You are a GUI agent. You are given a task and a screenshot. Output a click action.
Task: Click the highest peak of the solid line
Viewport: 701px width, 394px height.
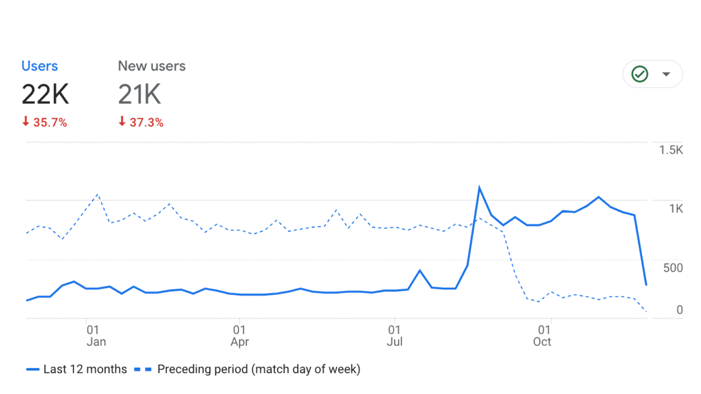pos(479,188)
